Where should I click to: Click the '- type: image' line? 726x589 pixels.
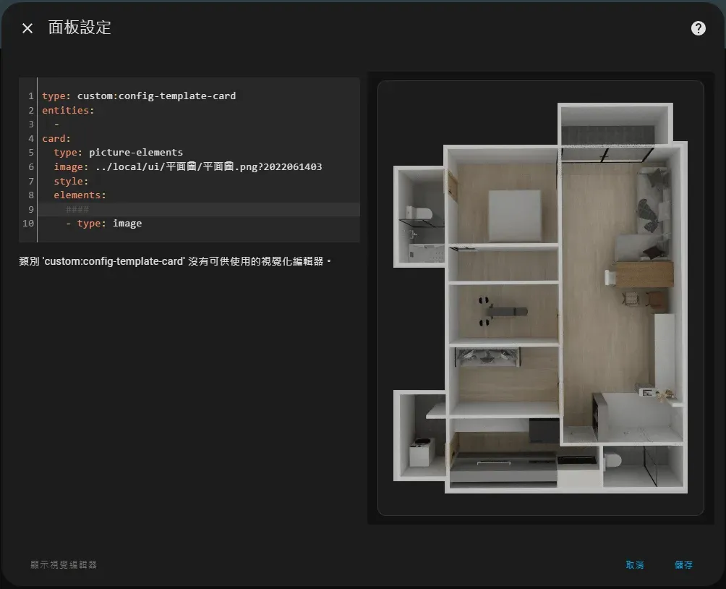(x=103, y=224)
